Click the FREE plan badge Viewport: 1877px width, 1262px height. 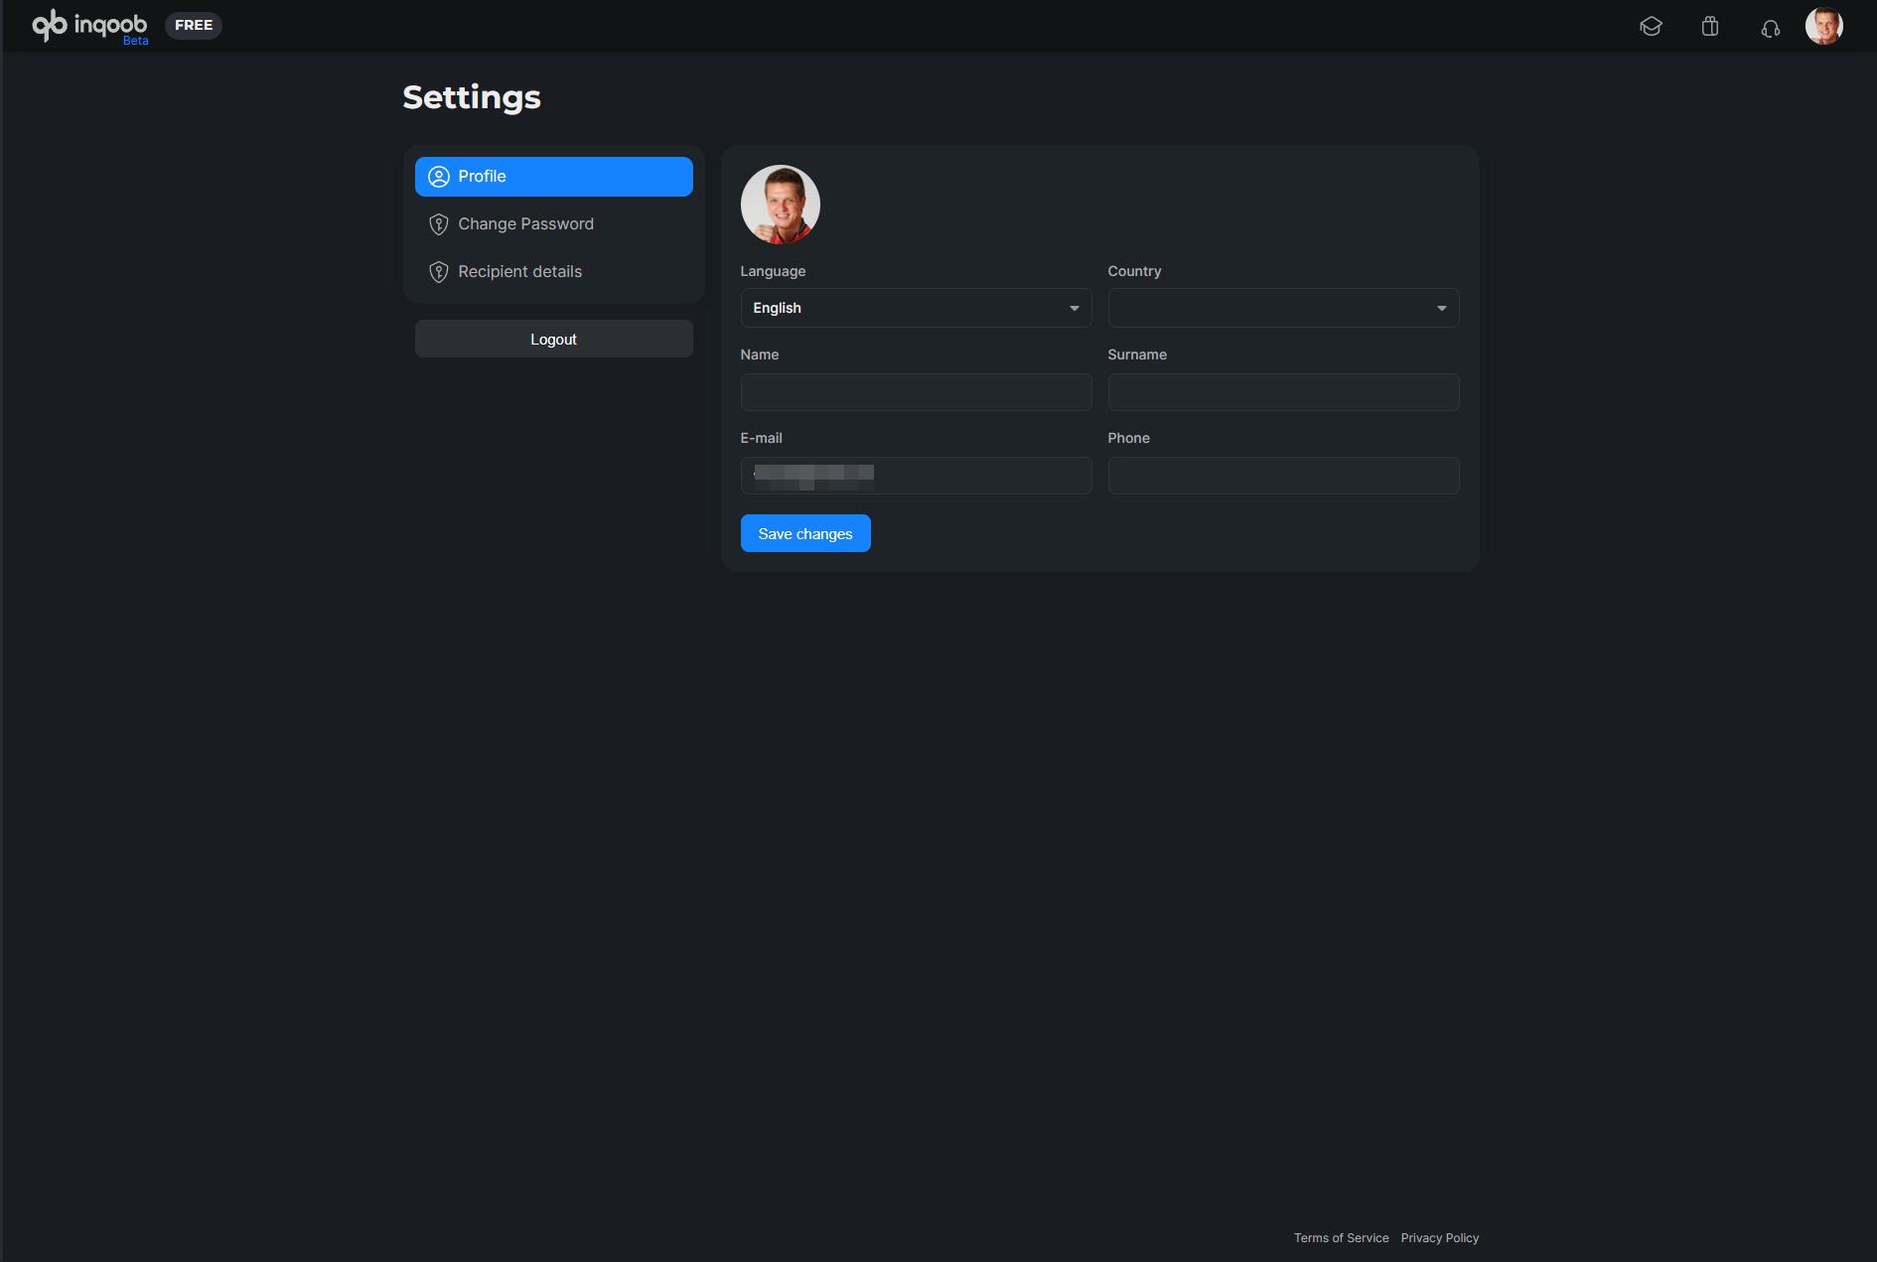pyautogui.click(x=193, y=25)
